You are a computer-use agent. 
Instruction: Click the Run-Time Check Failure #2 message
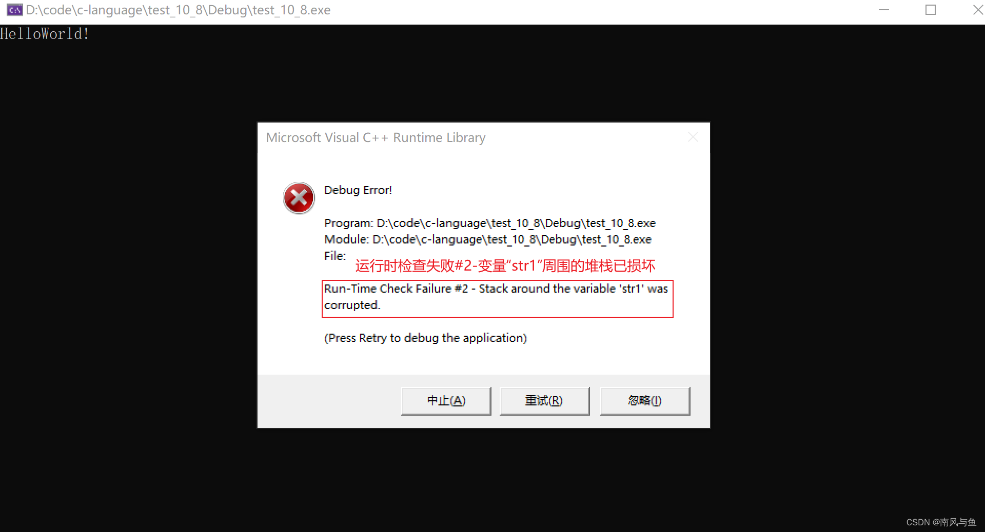[x=497, y=297]
